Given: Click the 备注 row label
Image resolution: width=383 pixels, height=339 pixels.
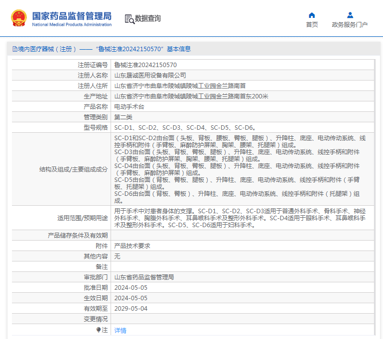Looking at the screenshot, I should point(102,266).
